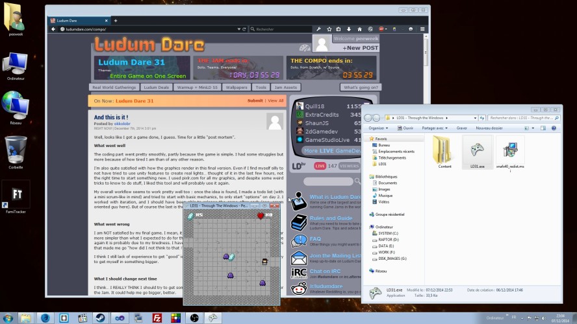
Task: Open the FamiTracker desktop shortcut
Action: pos(16,198)
